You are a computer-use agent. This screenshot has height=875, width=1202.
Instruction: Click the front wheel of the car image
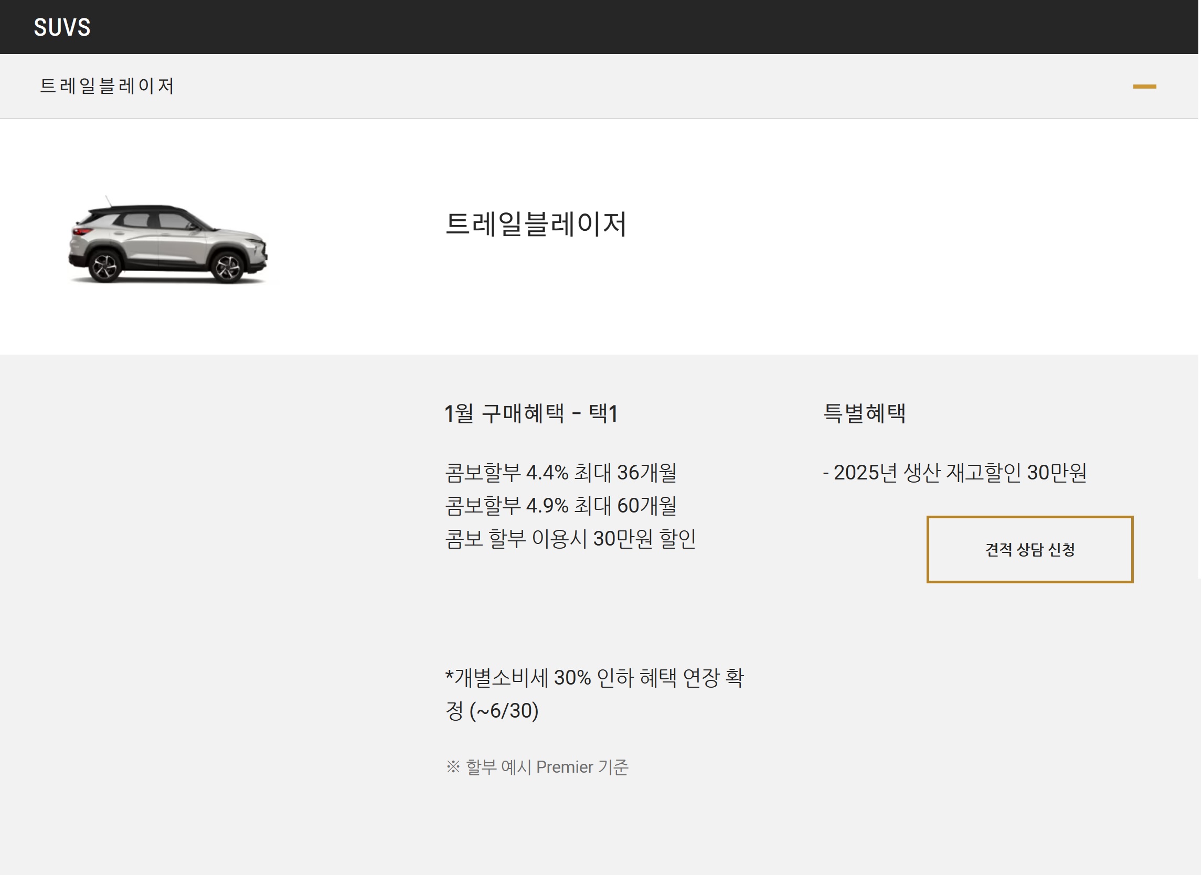click(x=228, y=266)
